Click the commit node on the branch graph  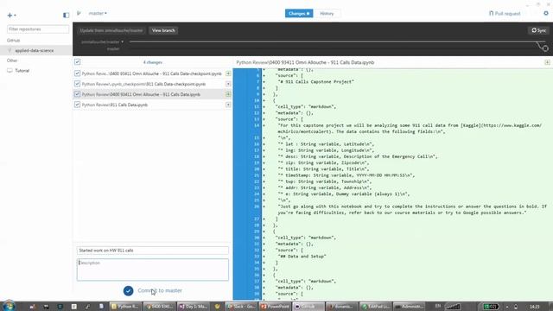click(545, 48)
